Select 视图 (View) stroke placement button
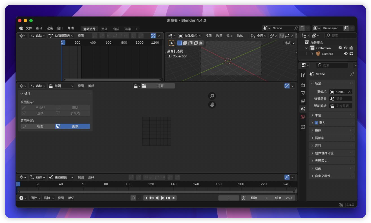371x223 pixels. 38,126
